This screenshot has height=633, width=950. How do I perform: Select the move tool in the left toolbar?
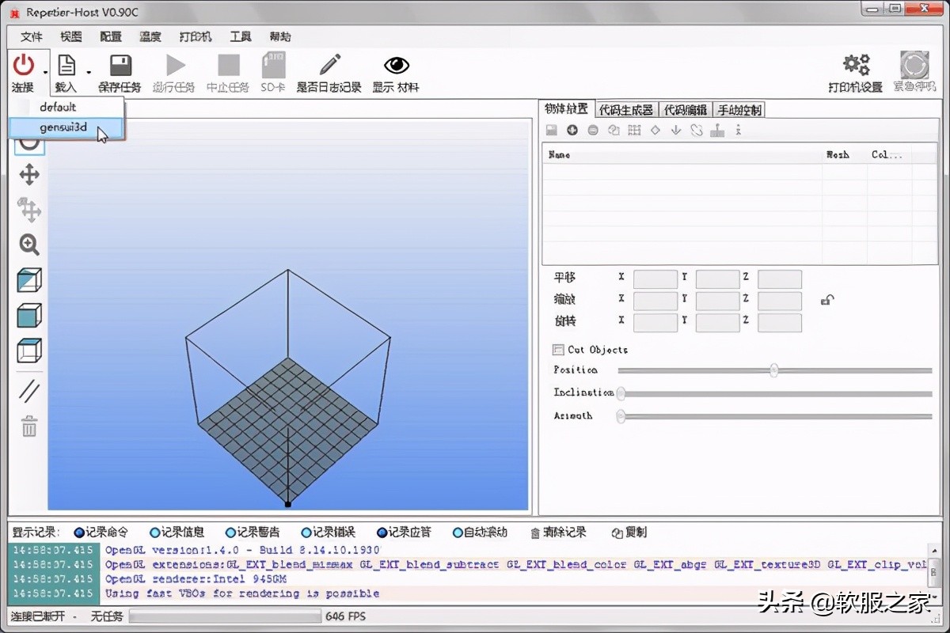28,176
